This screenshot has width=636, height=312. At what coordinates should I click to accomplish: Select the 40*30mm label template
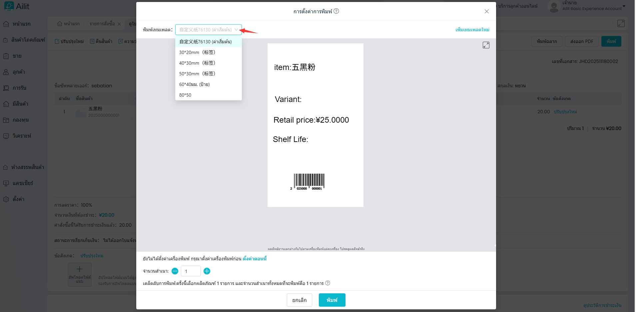197,63
